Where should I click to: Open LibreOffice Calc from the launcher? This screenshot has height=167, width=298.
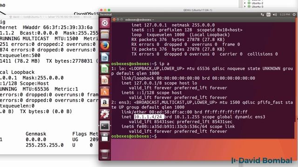(105, 69)
